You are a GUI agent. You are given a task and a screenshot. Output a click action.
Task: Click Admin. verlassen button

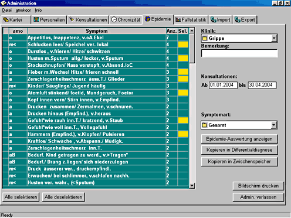click(258, 197)
